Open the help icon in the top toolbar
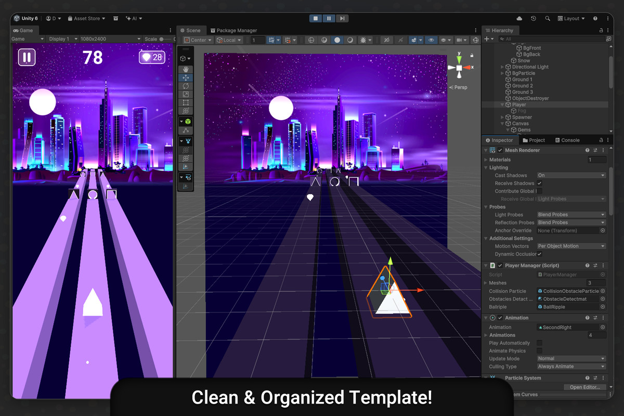This screenshot has width=624, height=416. (x=595, y=18)
